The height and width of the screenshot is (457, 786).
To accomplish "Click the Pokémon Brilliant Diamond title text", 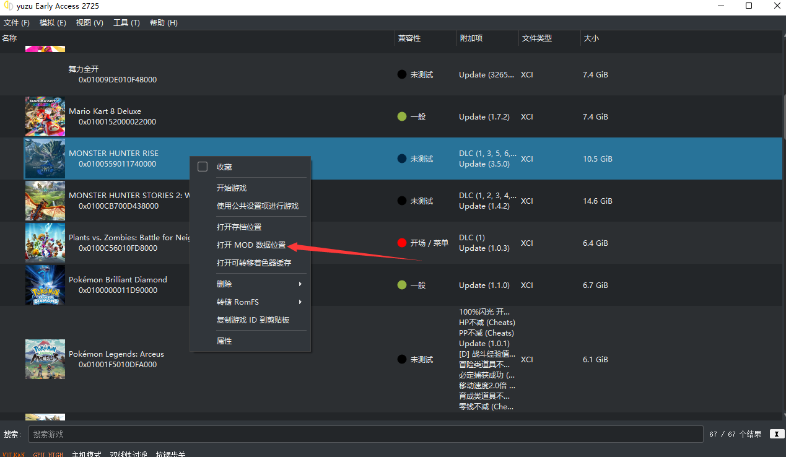I will pos(118,279).
